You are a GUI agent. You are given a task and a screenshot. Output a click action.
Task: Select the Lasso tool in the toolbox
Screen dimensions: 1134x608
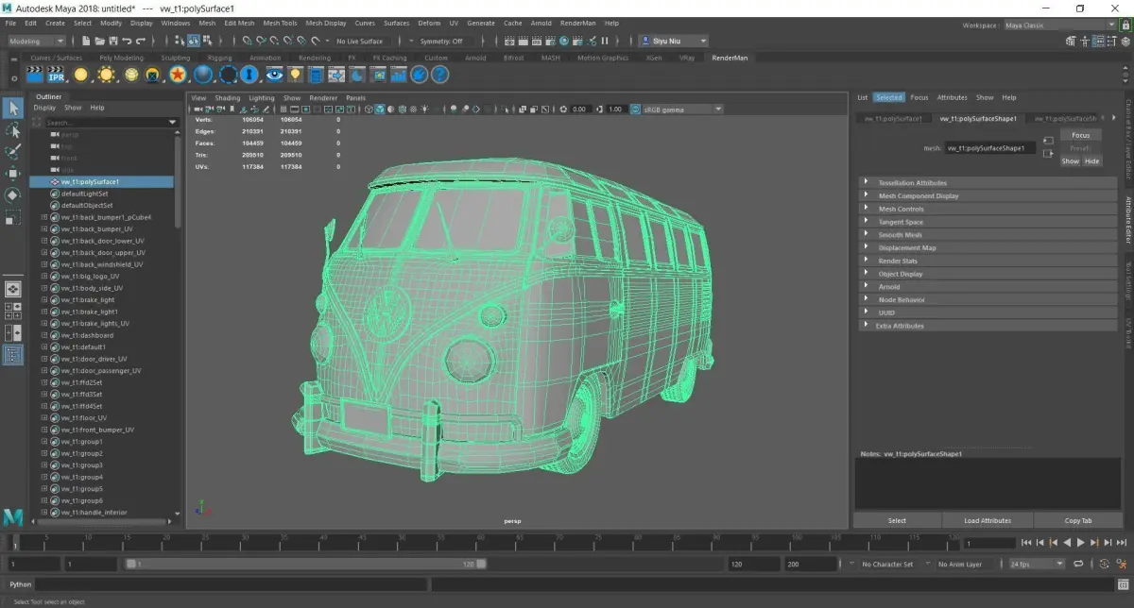(13, 130)
